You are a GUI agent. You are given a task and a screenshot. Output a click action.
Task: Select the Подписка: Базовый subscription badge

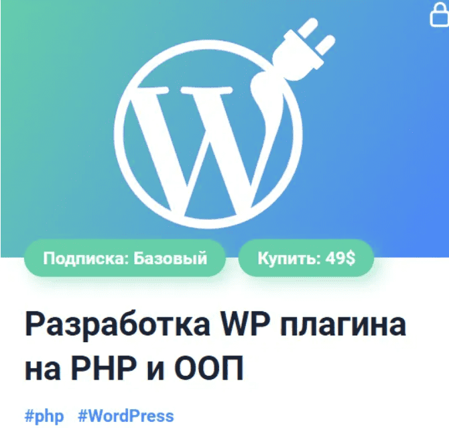125,258
